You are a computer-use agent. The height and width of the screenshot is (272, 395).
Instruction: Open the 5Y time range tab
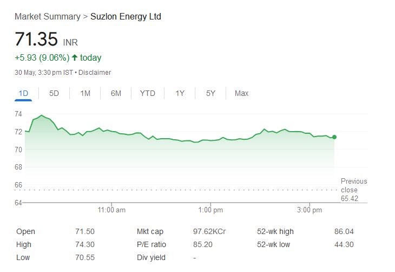(x=210, y=93)
